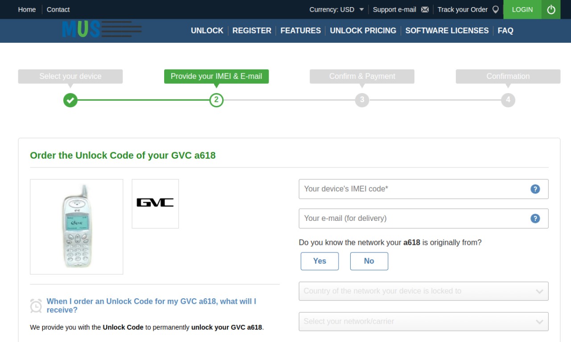Click the MUS site logo
The width and height of the screenshot is (571, 342).
[x=102, y=29]
